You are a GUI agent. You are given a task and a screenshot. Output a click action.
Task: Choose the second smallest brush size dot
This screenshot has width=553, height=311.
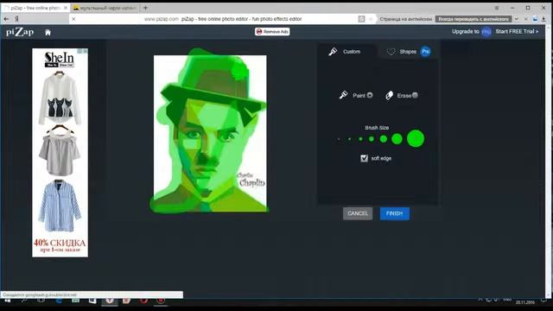[x=349, y=139]
